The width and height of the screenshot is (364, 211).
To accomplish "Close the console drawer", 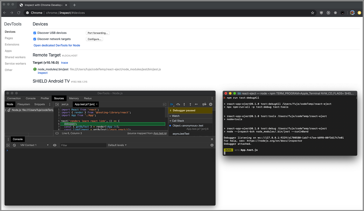I will (212, 139).
